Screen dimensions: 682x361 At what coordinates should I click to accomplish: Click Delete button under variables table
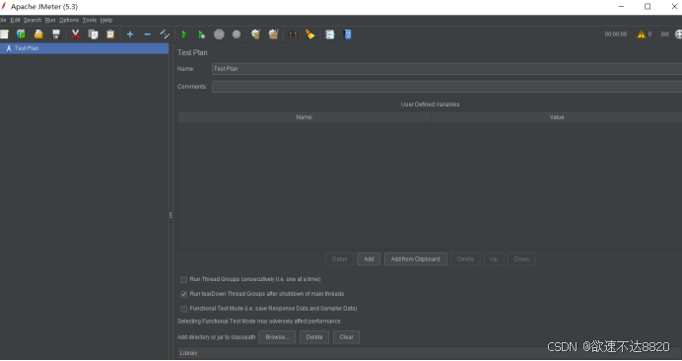coord(465,259)
